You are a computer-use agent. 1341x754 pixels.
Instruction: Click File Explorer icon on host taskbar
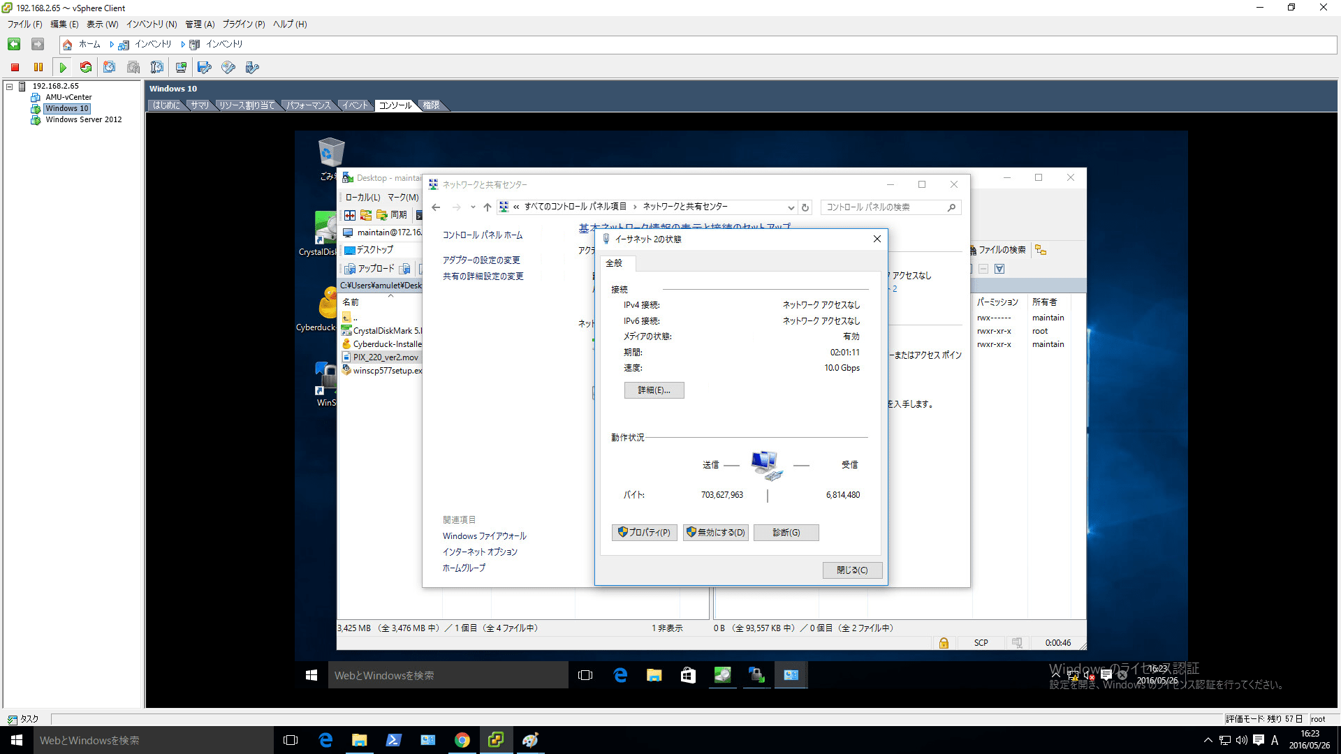(x=359, y=740)
